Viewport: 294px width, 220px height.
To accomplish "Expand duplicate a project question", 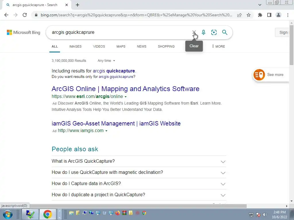I will point(139,195).
